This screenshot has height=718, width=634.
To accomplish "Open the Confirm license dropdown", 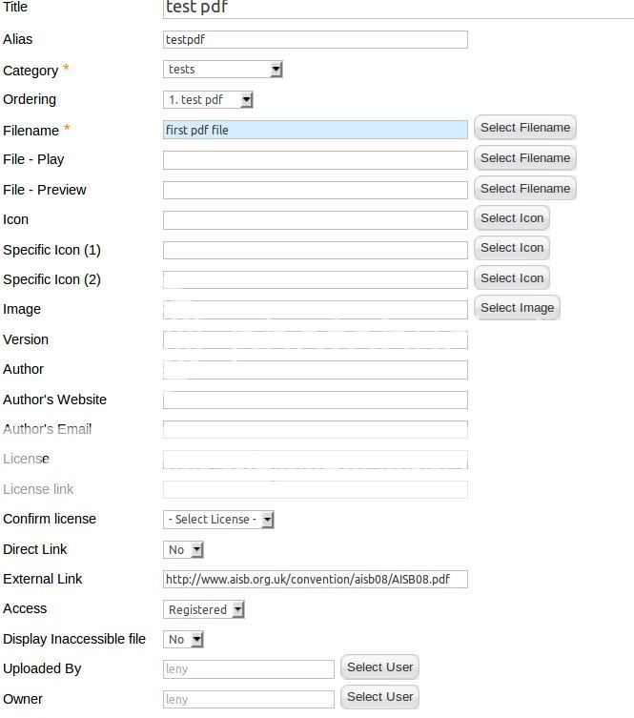I will click(219, 520).
